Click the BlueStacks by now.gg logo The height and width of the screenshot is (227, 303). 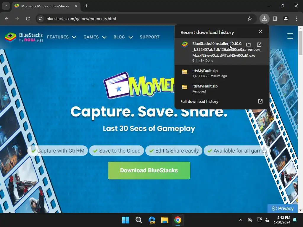[x=24, y=37]
